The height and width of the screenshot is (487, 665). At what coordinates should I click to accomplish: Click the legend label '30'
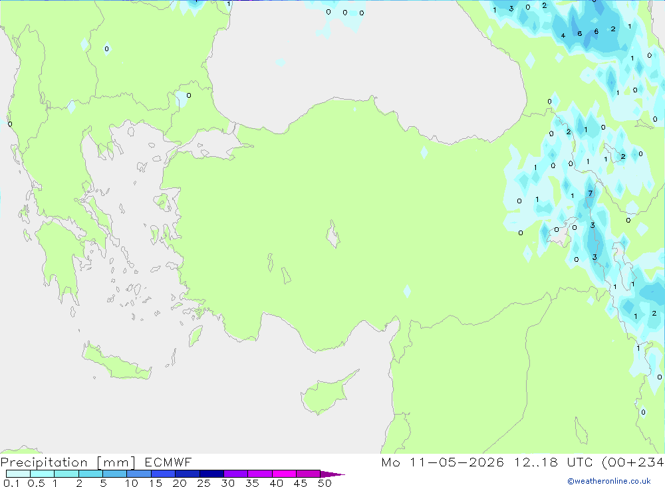coord(227,483)
